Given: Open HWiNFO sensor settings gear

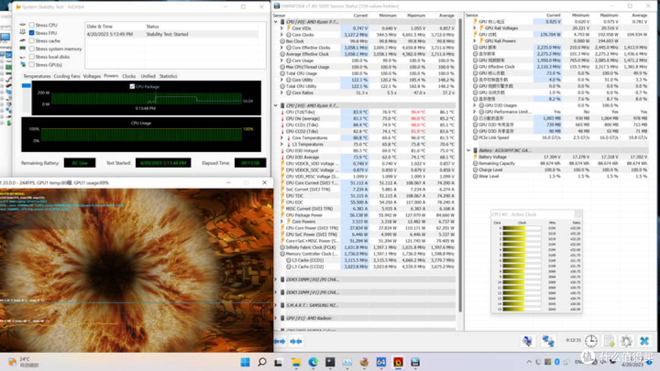Looking at the screenshot, I should [626, 341].
